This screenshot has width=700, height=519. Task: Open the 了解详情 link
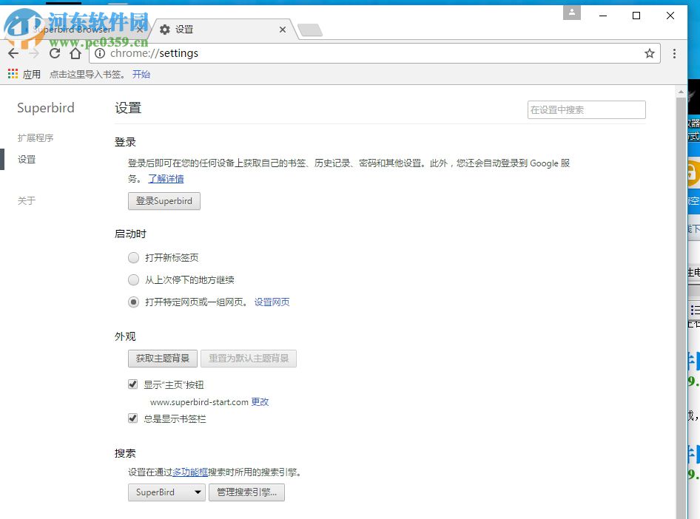click(x=166, y=179)
